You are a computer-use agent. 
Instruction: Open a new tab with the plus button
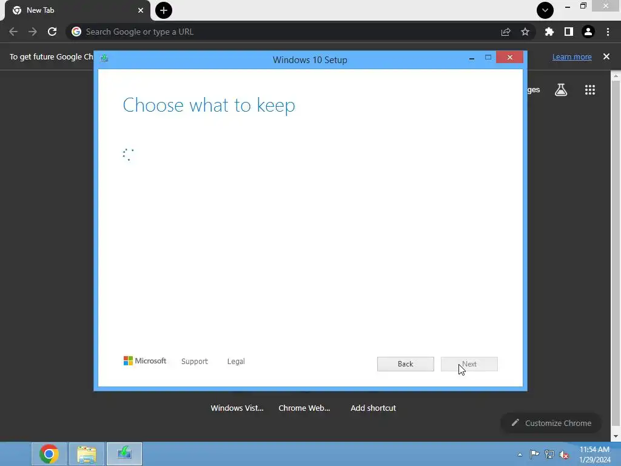click(164, 10)
